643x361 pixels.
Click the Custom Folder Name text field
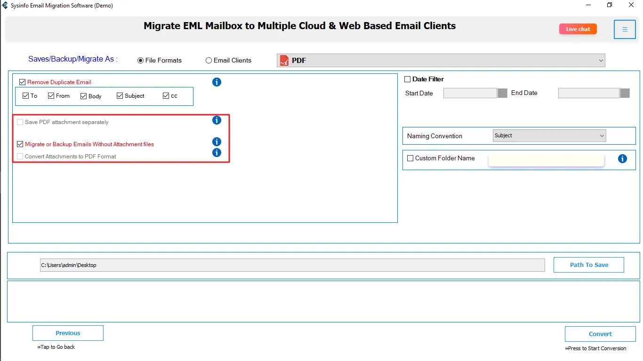pyautogui.click(x=546, y=159)
